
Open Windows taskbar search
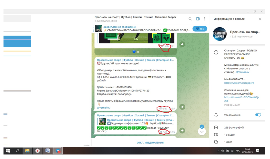click(x=17, y=151)
